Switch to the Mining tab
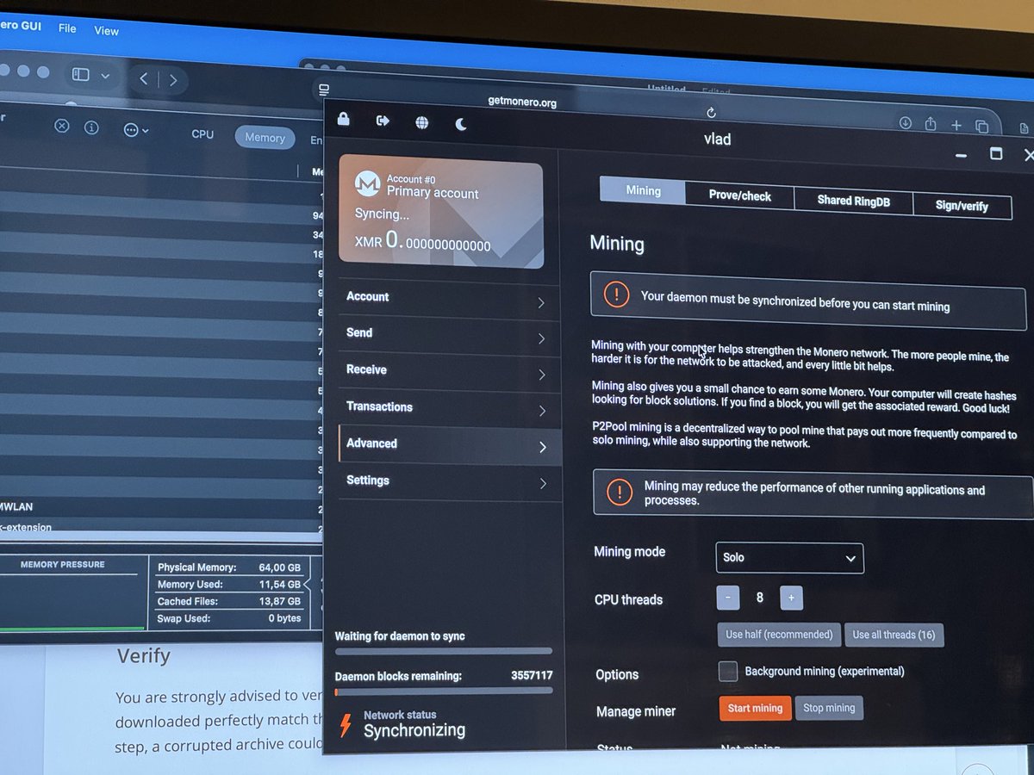 pos(643,191)
